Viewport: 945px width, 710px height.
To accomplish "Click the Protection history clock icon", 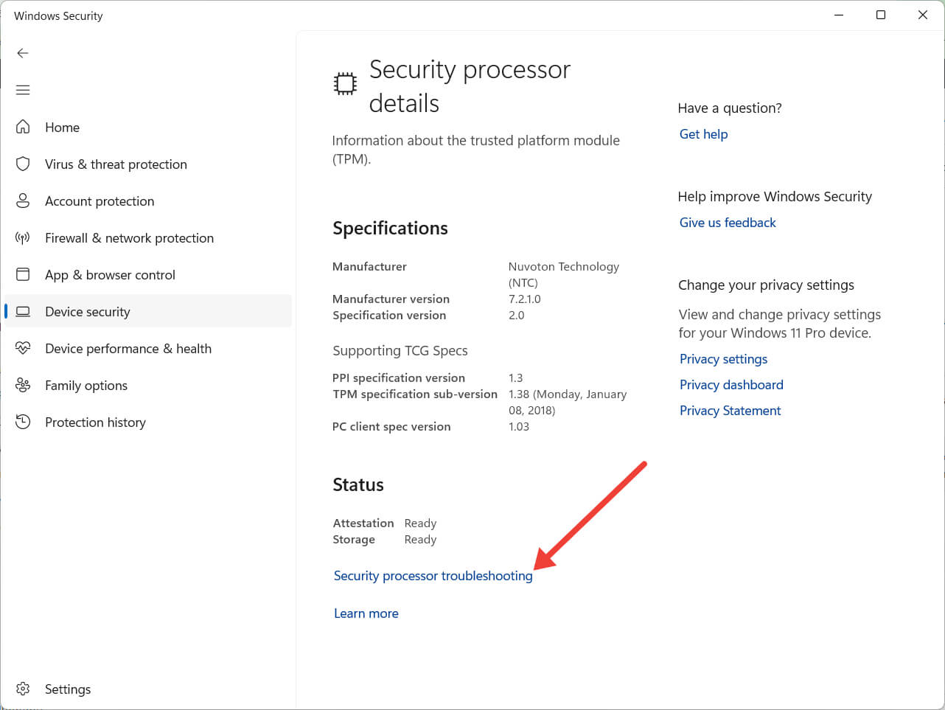I will click(23, 422).
